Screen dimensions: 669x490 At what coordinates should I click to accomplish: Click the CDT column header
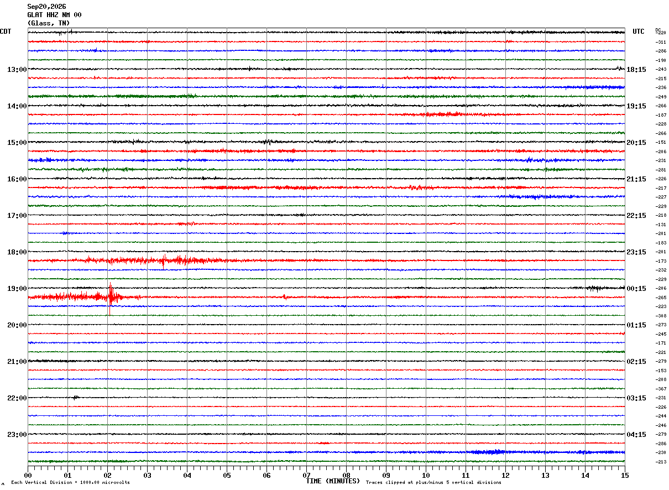click(x=6, y=32)
